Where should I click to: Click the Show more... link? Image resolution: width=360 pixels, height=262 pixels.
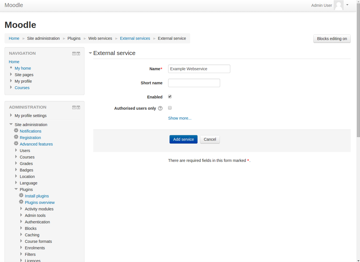pyautogui.click(x=180, y=118)
